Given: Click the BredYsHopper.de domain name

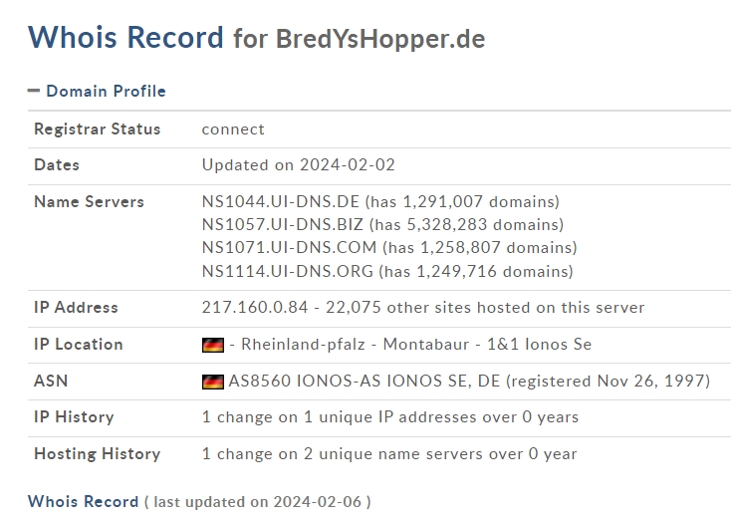Looking at the screenshot, I should point(380,39).
